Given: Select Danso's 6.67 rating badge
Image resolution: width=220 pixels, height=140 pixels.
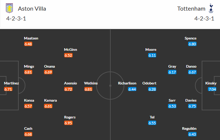Looking at the screenshot, I should pos(192,72).
